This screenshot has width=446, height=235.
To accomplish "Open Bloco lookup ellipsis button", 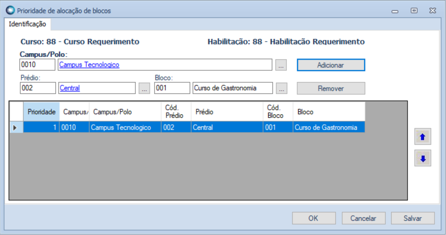I will click(281, 88).
